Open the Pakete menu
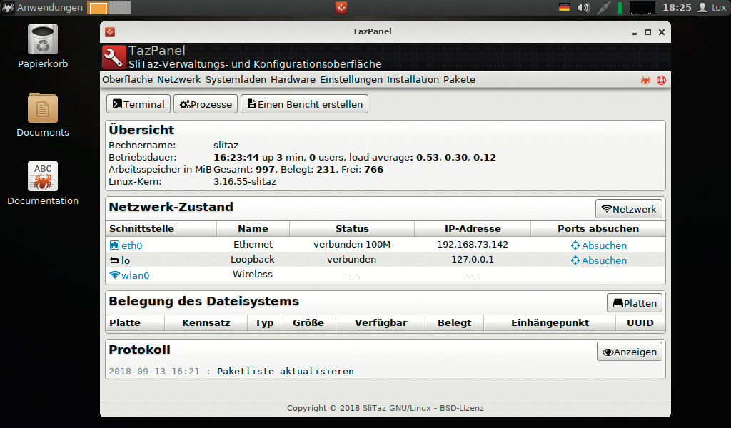 [x=459, y=80]
